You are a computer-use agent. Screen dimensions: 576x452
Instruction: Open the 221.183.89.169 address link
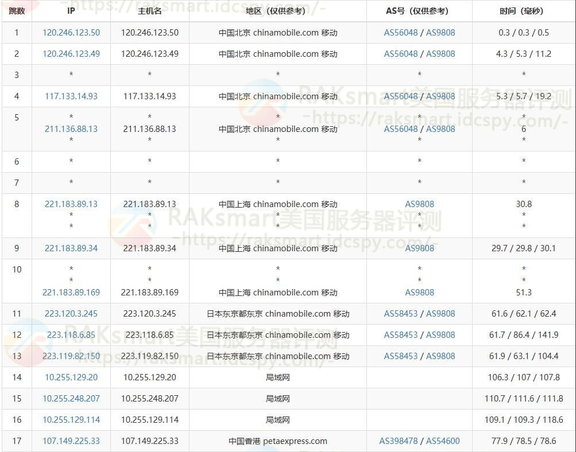pos(71,292)
